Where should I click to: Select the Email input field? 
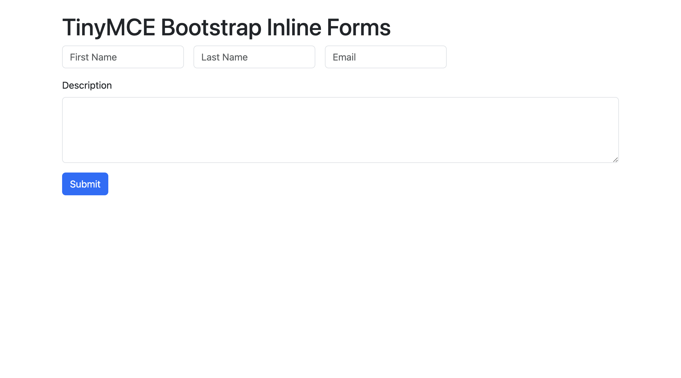pyautogui.click(x=385, y=57)
